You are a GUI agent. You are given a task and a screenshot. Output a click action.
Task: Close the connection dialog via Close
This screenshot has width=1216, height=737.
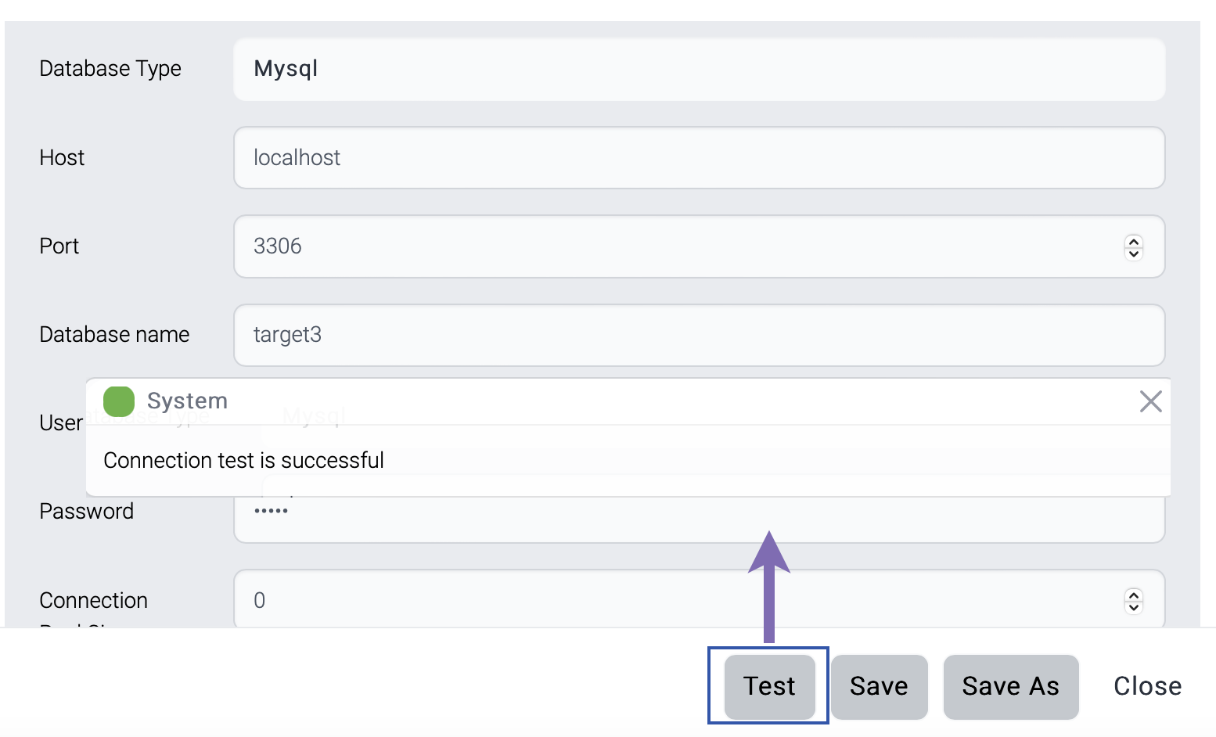pos(1147,686)
